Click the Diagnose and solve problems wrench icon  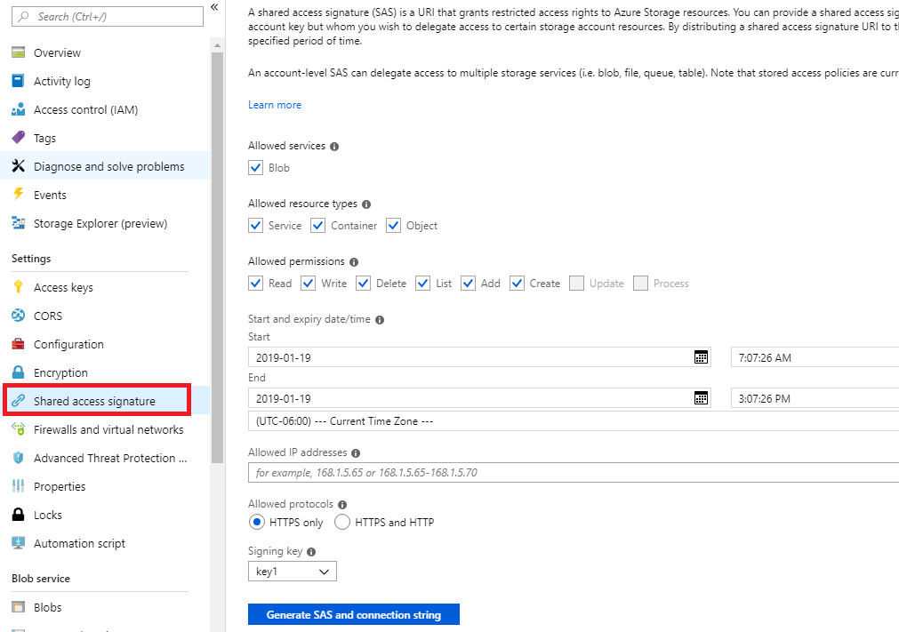(x=19, y=166)
